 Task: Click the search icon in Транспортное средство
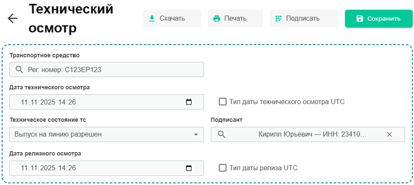pyautogui.click(x=19, y=70)
